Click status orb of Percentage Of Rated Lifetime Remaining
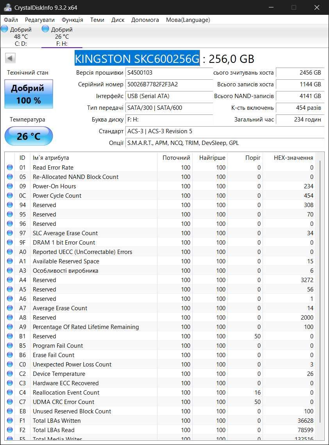329x445 pixels. [x=10, y=326]
